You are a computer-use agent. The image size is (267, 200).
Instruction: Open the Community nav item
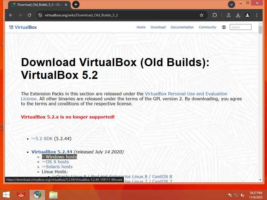click(x=208, y=27)
